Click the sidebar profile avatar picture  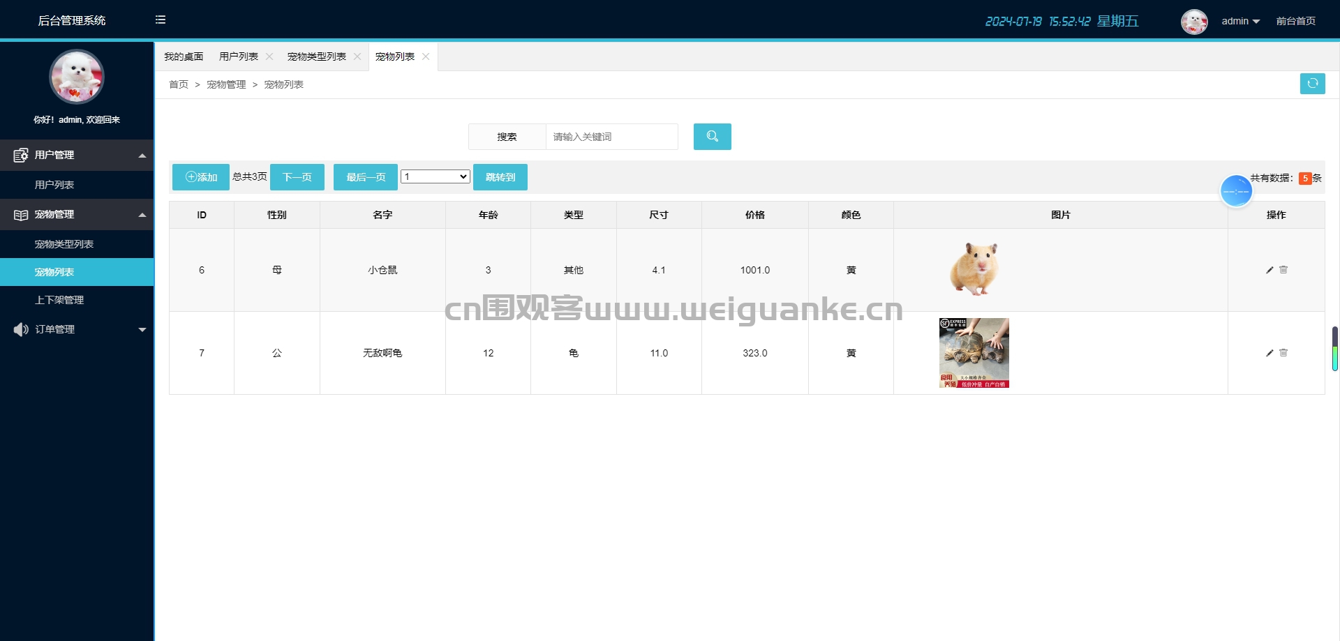coord(77,77)
